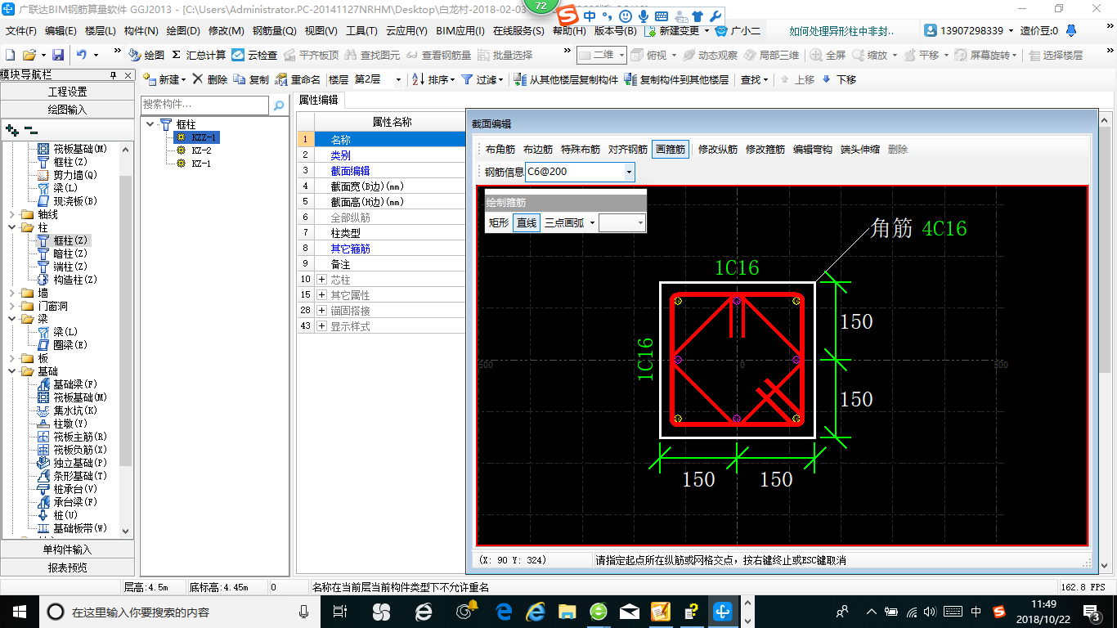Click 屏幕旋转 screen rotate tool
1117x628 pixels.
click(985, 55)
